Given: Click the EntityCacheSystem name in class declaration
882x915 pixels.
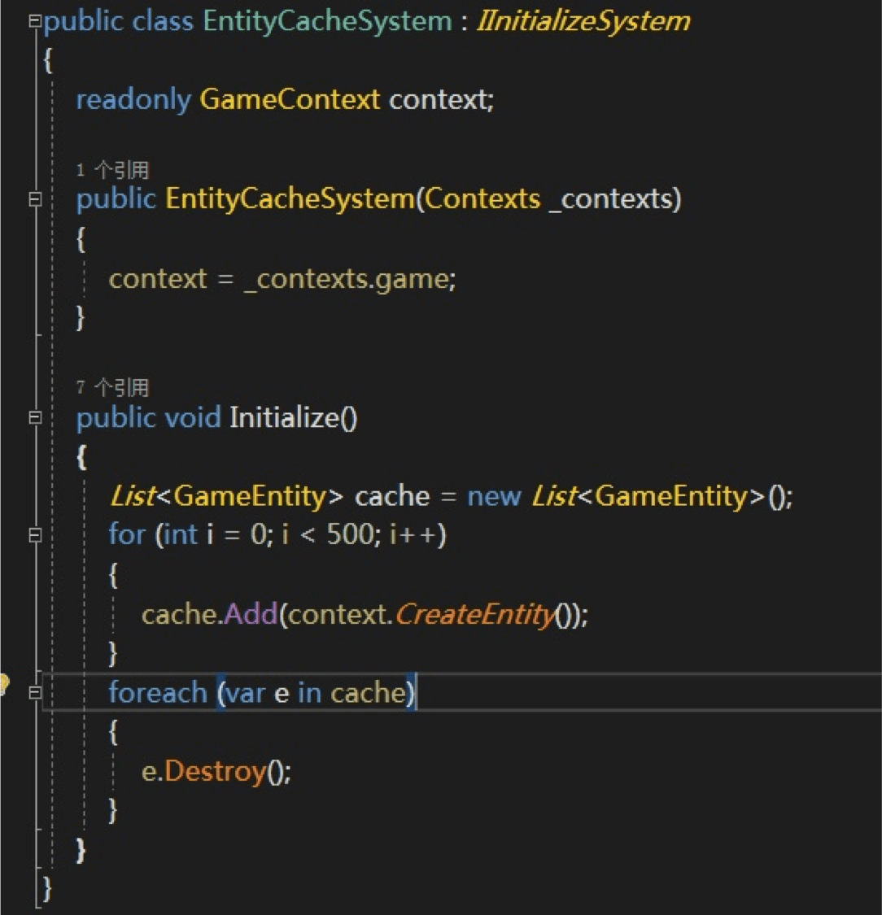Looking at the screenshot, I should (x=327, y=22).
